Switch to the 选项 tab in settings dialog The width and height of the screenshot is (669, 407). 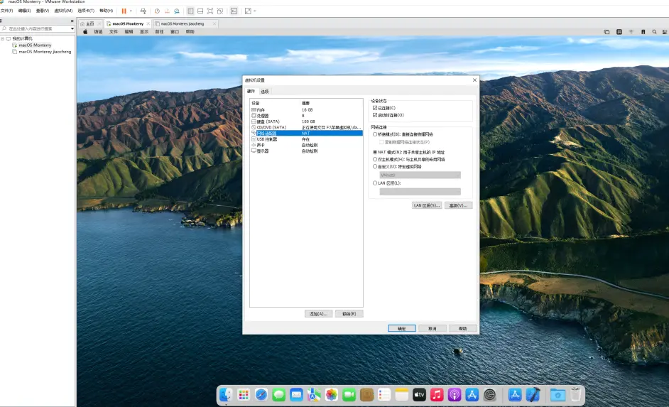pos(265,92)
